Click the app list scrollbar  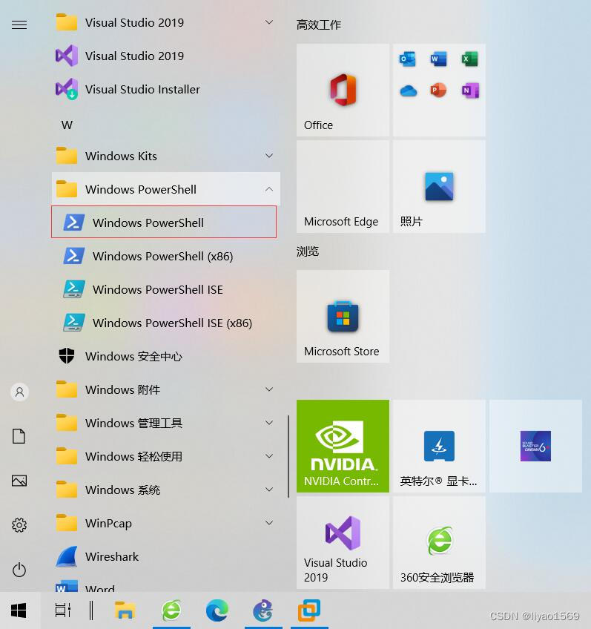click(x=288, y=456)
